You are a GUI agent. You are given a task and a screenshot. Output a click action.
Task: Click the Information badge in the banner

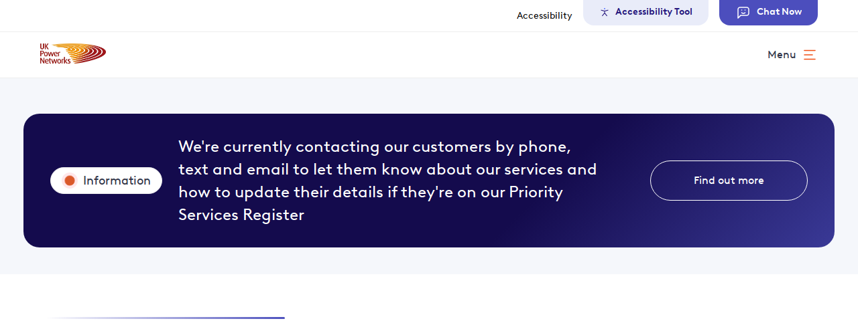(x=106, y=181)
